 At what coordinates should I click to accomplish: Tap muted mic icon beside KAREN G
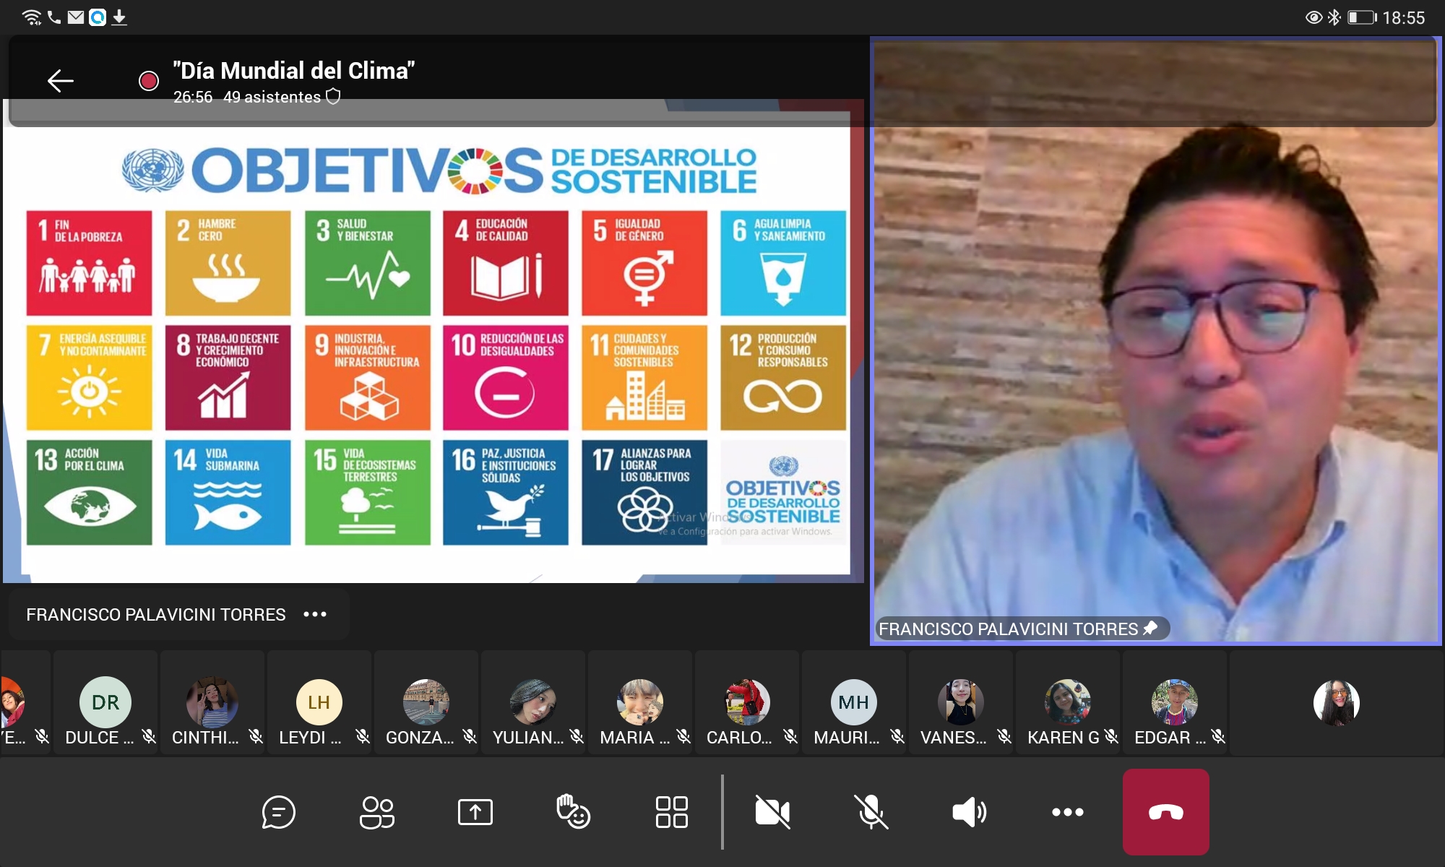click(1111, 736)
